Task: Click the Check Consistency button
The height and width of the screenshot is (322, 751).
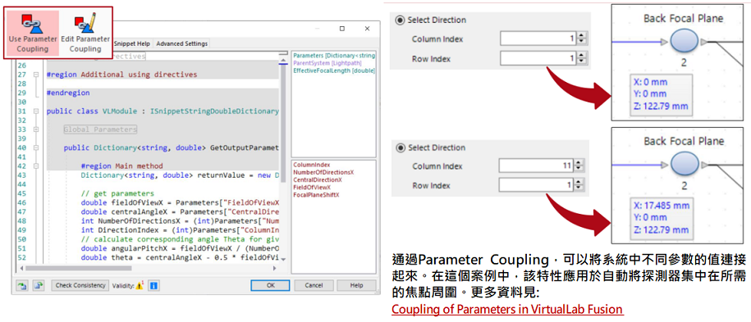Action: [80, 285]
